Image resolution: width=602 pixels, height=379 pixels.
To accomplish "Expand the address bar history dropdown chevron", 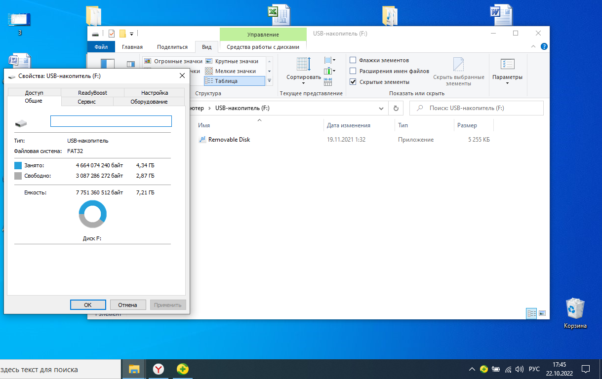I will [381, 108].
